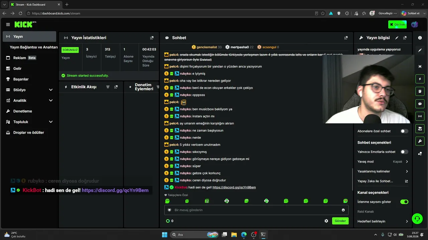Screen dimensions: 428x240
Task: Click the Bir mesaj gönderin input
Action: point(256,210)
